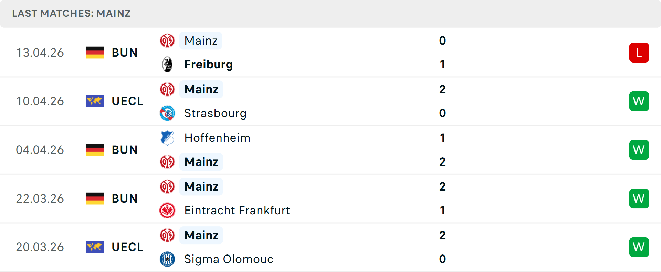Screen dimensions: 661x272
Task: Click Mainz crest in Freiburg match
Action: coord(167,41)
